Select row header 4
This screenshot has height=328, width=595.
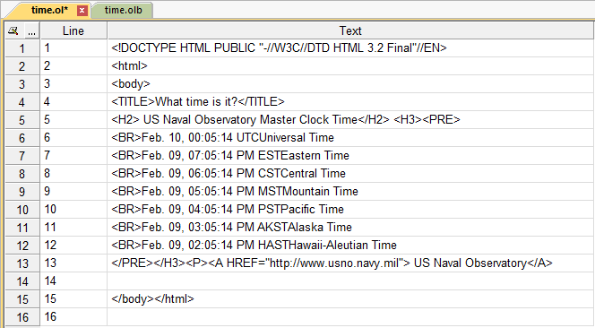click(x=22, y=102)
